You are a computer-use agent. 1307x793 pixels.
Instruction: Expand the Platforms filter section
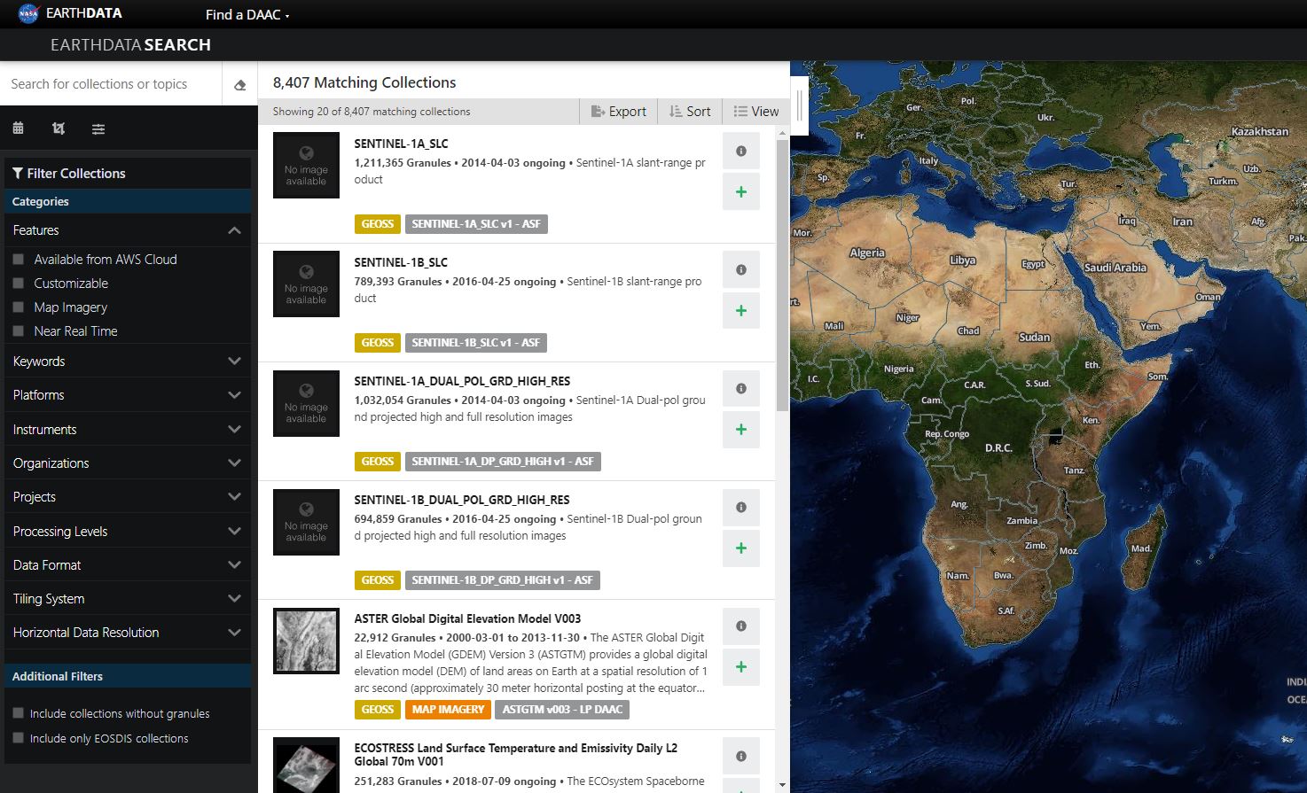128,395
